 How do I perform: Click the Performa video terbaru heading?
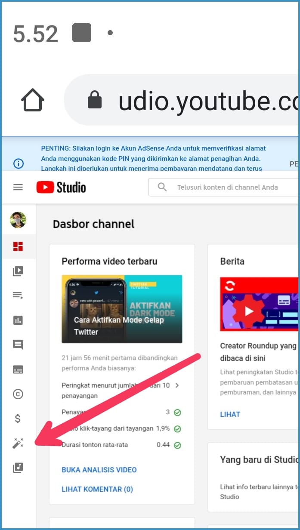pos(109,261)
